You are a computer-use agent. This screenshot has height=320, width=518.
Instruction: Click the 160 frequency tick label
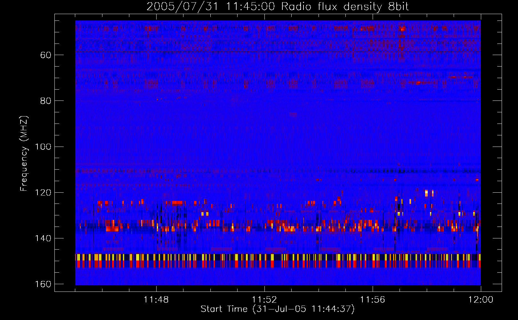click(x=43, y=284)
